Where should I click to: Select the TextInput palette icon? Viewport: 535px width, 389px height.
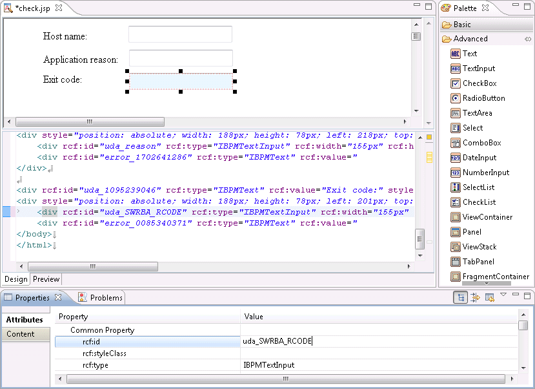(x=455, y=68)
